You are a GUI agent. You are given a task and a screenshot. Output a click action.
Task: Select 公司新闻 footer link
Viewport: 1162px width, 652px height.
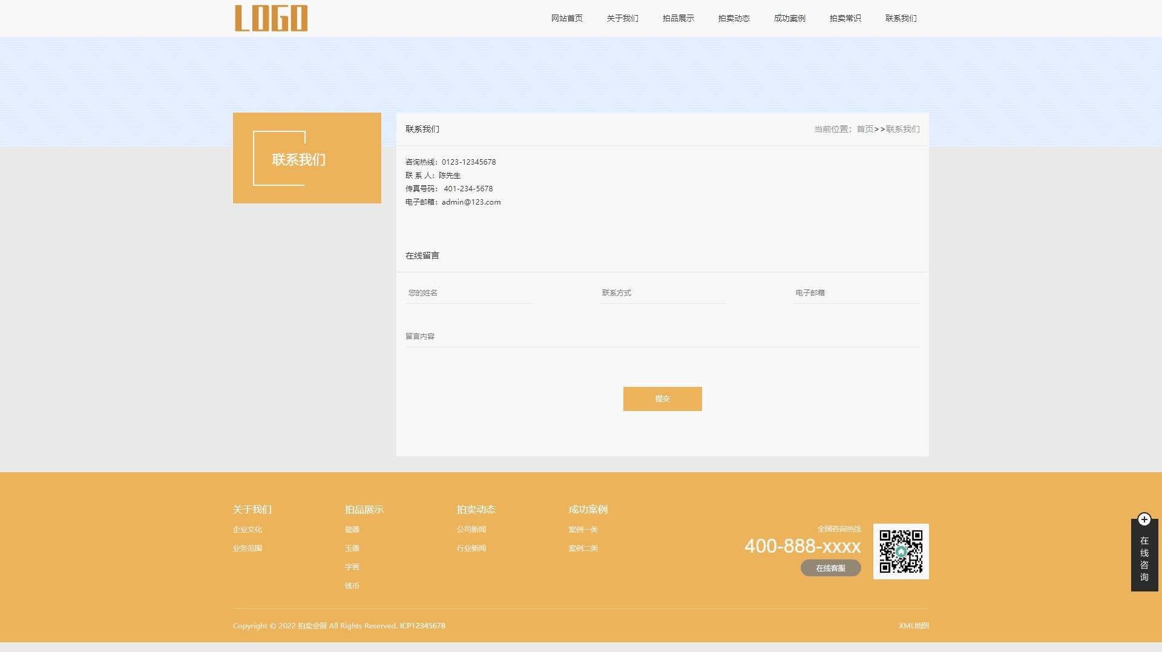coord(471,530)
